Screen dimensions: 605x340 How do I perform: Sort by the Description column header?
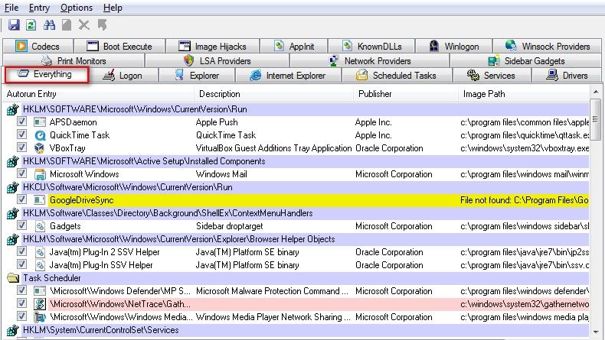coord(273,94)
